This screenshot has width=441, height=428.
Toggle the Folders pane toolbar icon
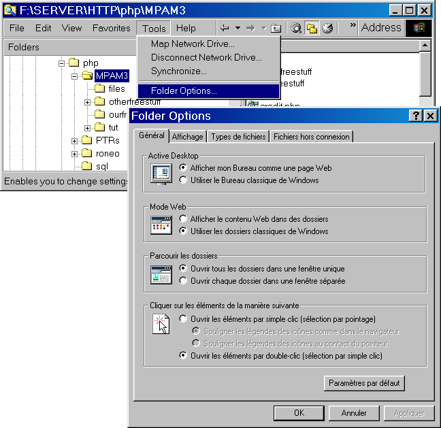click(312, 28)
